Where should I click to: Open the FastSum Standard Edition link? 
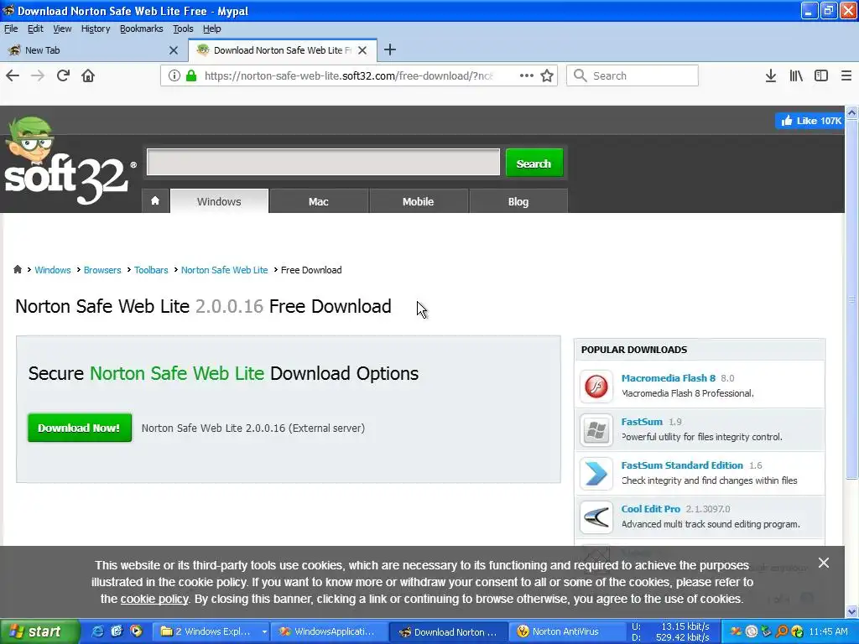click(682, 465)
